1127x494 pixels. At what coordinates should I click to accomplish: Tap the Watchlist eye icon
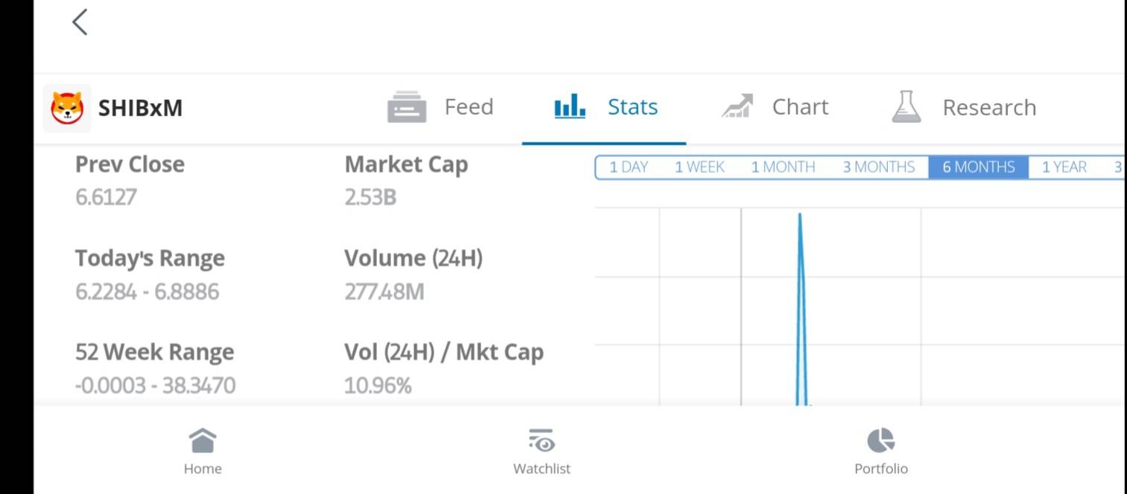(542, 440)
